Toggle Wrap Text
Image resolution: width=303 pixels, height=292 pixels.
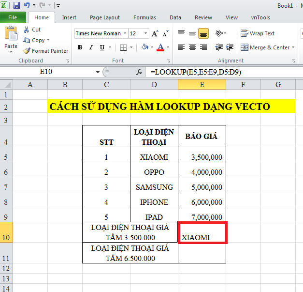(x=258, y=33)
